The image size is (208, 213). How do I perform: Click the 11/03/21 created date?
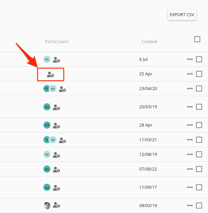point(148,140)
